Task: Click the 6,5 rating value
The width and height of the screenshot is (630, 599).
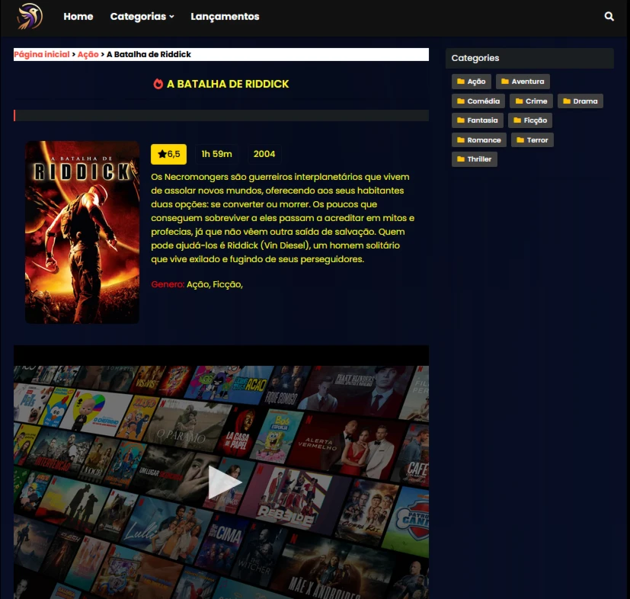Action: click(174, 154)
